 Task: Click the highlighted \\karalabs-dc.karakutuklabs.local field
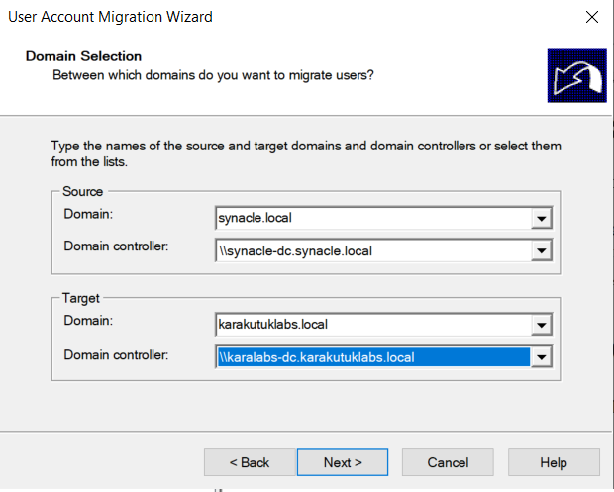[373, 357]
